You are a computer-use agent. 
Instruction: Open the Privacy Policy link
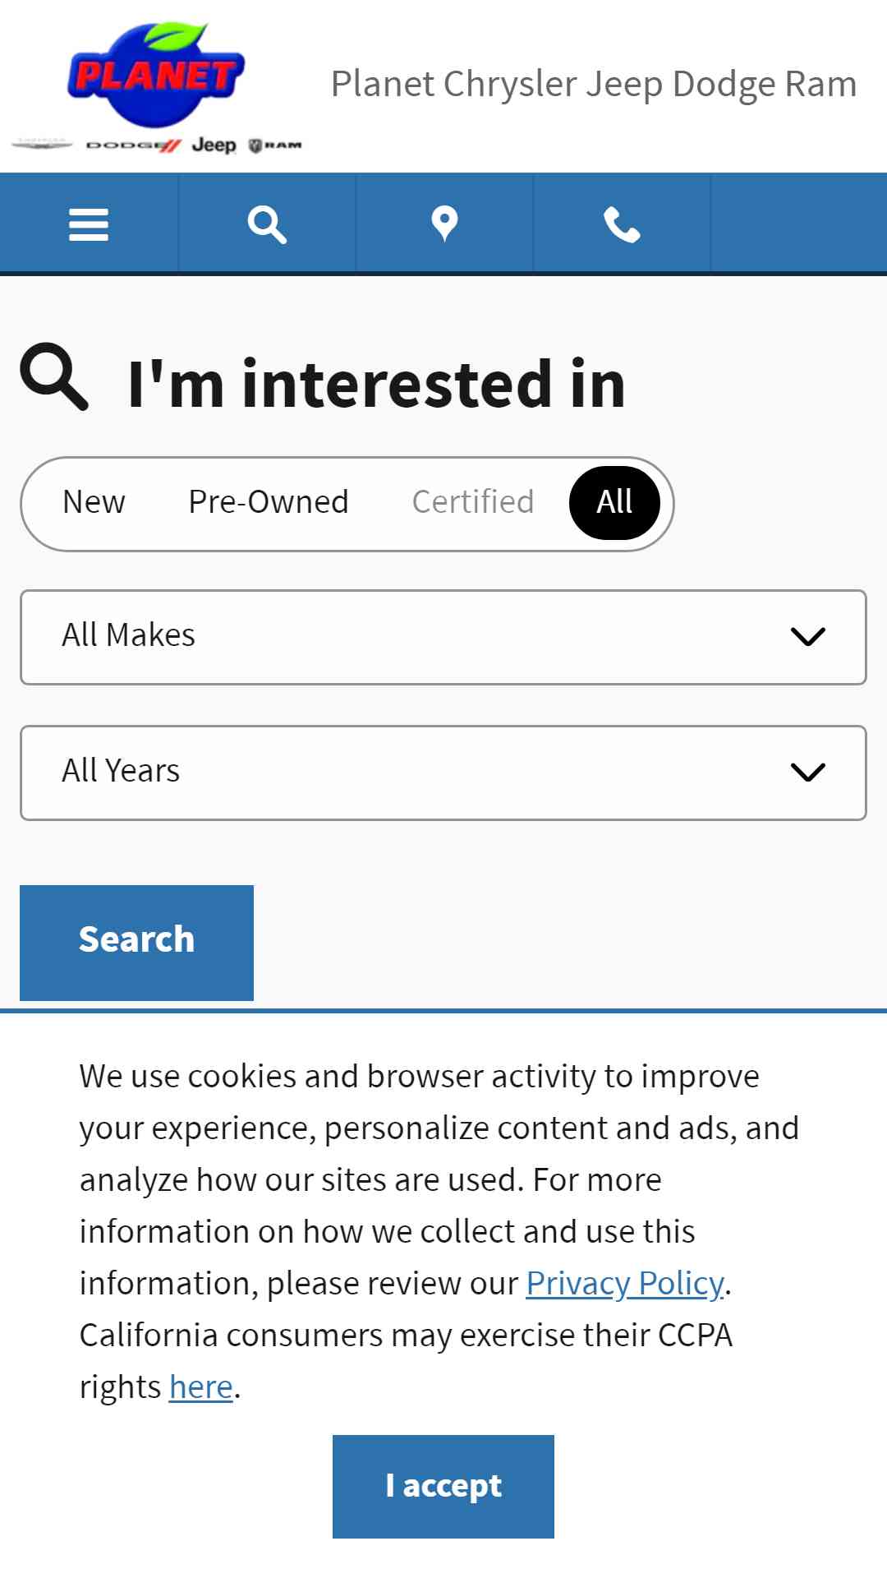tap(625, 1283)
